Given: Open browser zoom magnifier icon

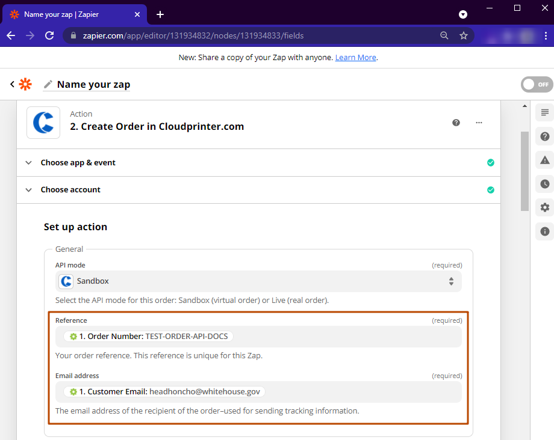Looking at the screenshot, I should (444, 35).
